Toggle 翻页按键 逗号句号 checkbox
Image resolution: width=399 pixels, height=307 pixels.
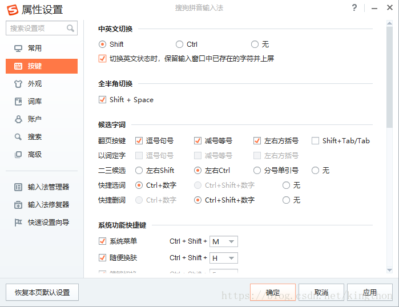point(139,140)
